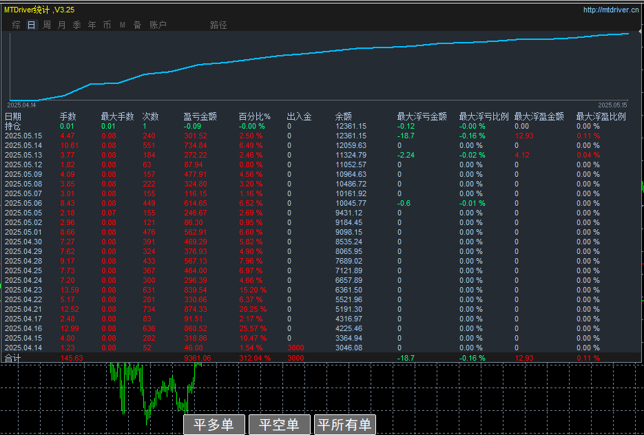Image resolution: width=644 pixels, height=435 pixels.
Task: Click the 持仓 open positions row
Action: [x=13, y=126]
